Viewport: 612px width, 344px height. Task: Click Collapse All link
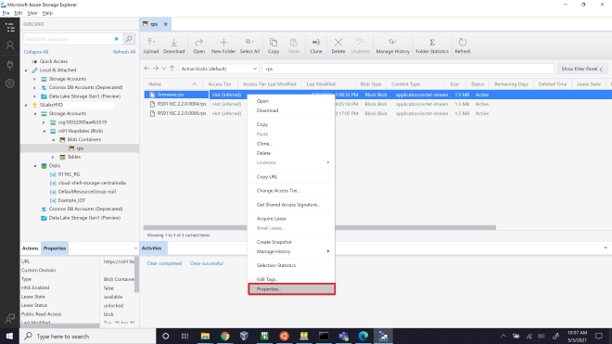(36, 52)
